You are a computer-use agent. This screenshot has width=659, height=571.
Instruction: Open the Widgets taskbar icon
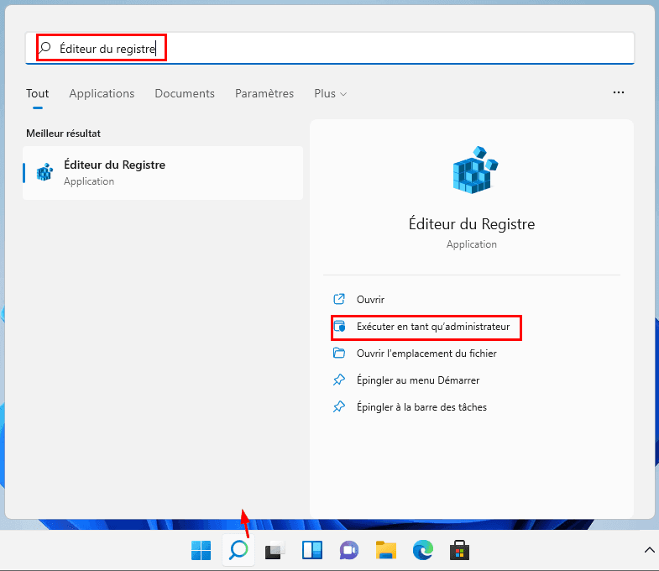(x=312, y=550)
